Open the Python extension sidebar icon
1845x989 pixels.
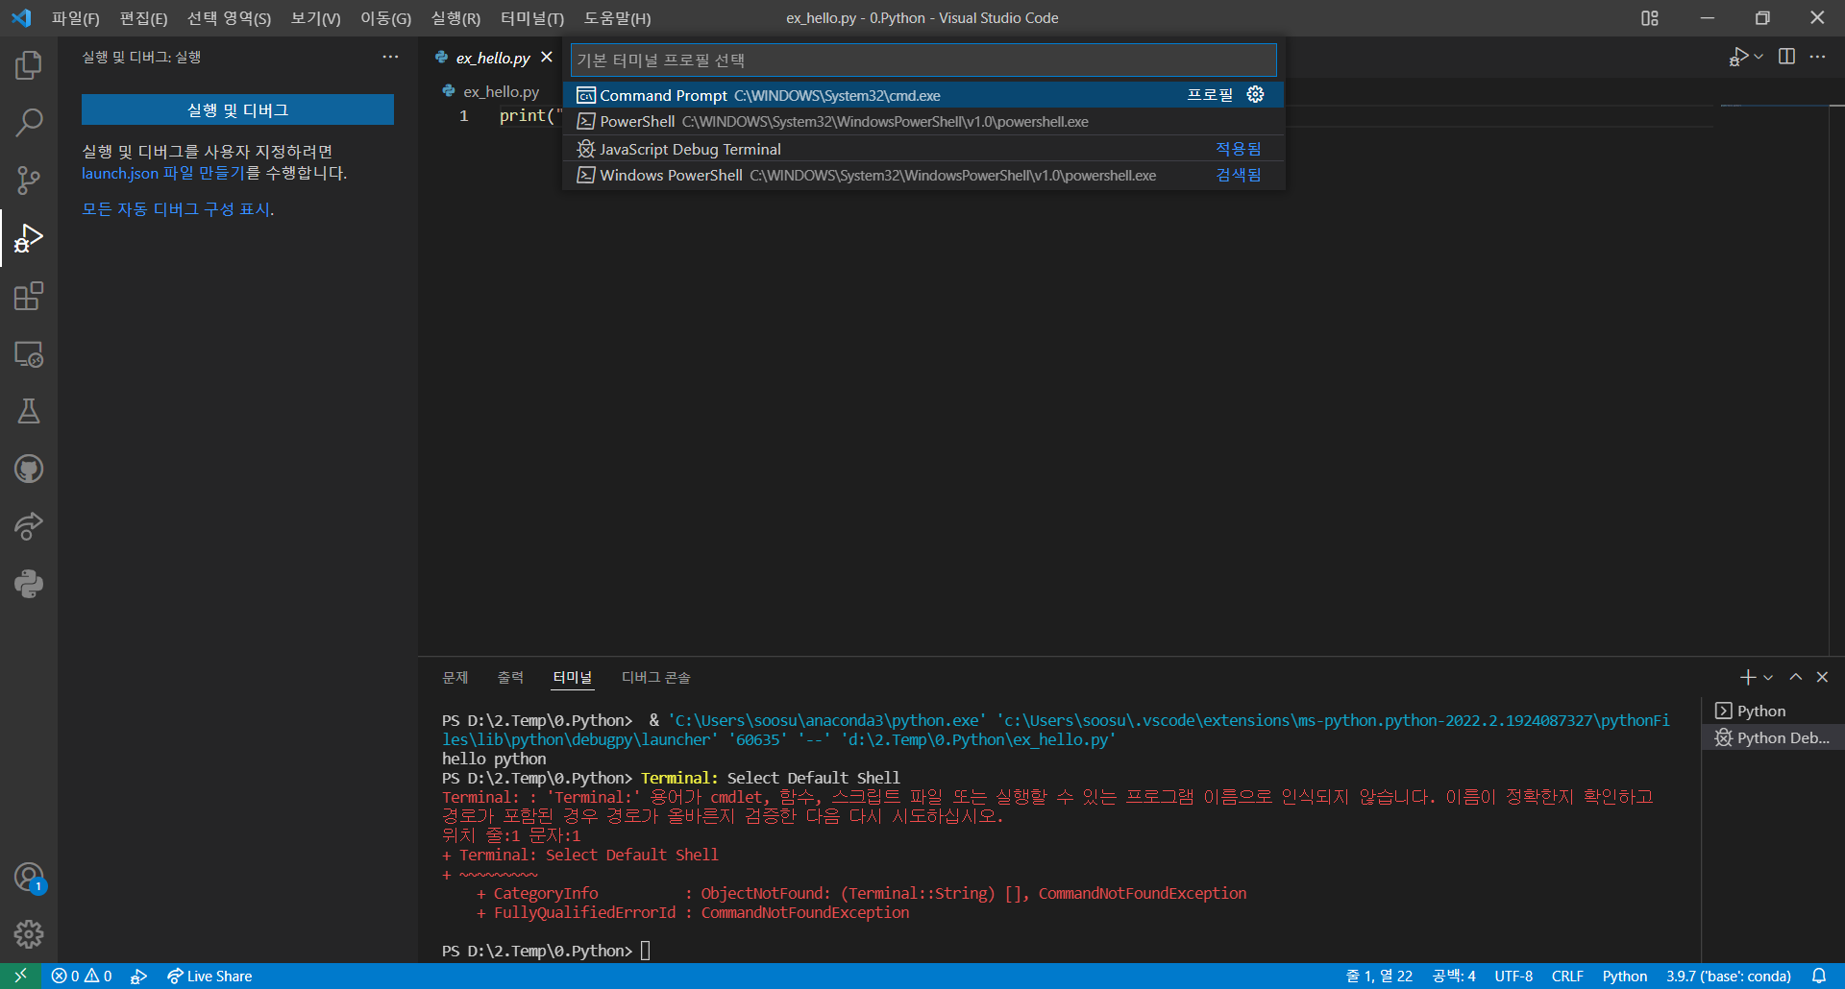point(29,584)
